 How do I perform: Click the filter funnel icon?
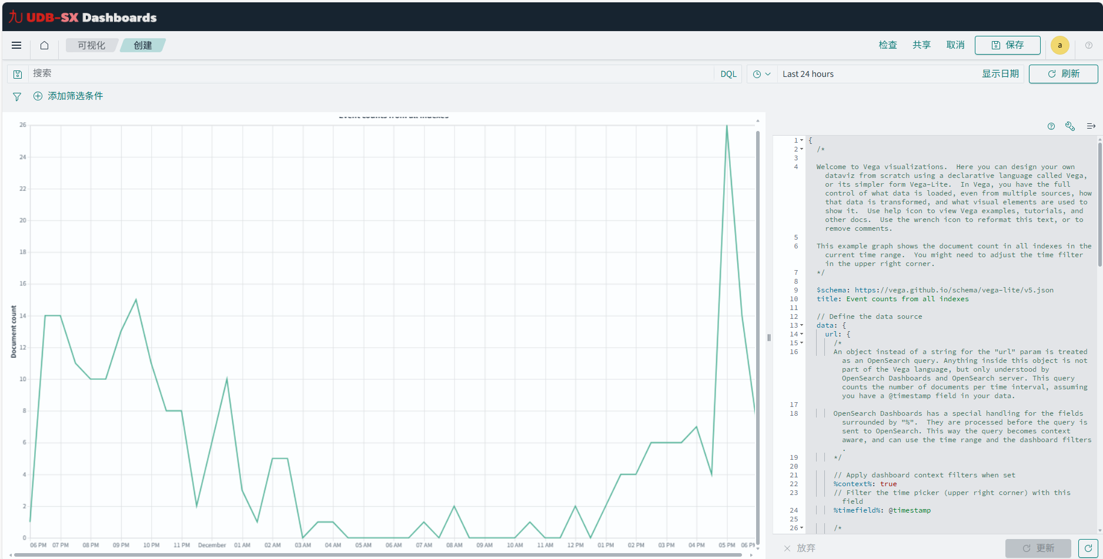17,96
